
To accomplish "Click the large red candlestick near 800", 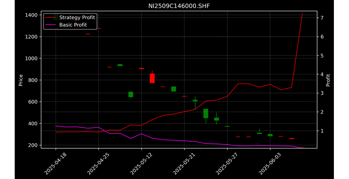I will click(x=152, y=78).
